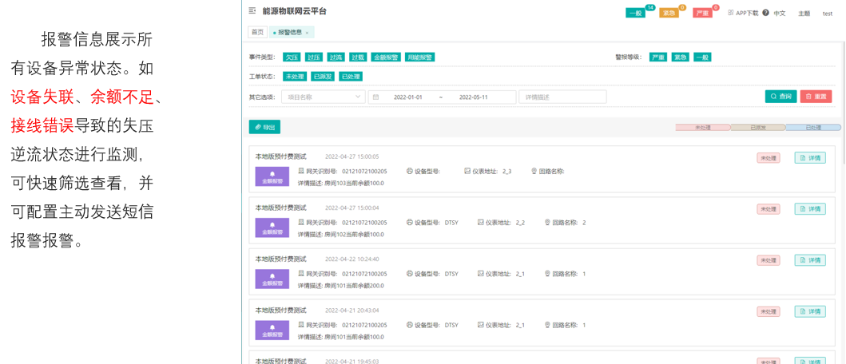Click 未处理 status tag on 20:43:04 alarm

point(769,311)
